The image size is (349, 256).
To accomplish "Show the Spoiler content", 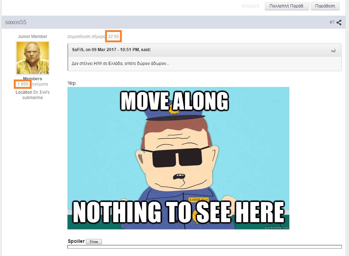I will click(94, 241).
